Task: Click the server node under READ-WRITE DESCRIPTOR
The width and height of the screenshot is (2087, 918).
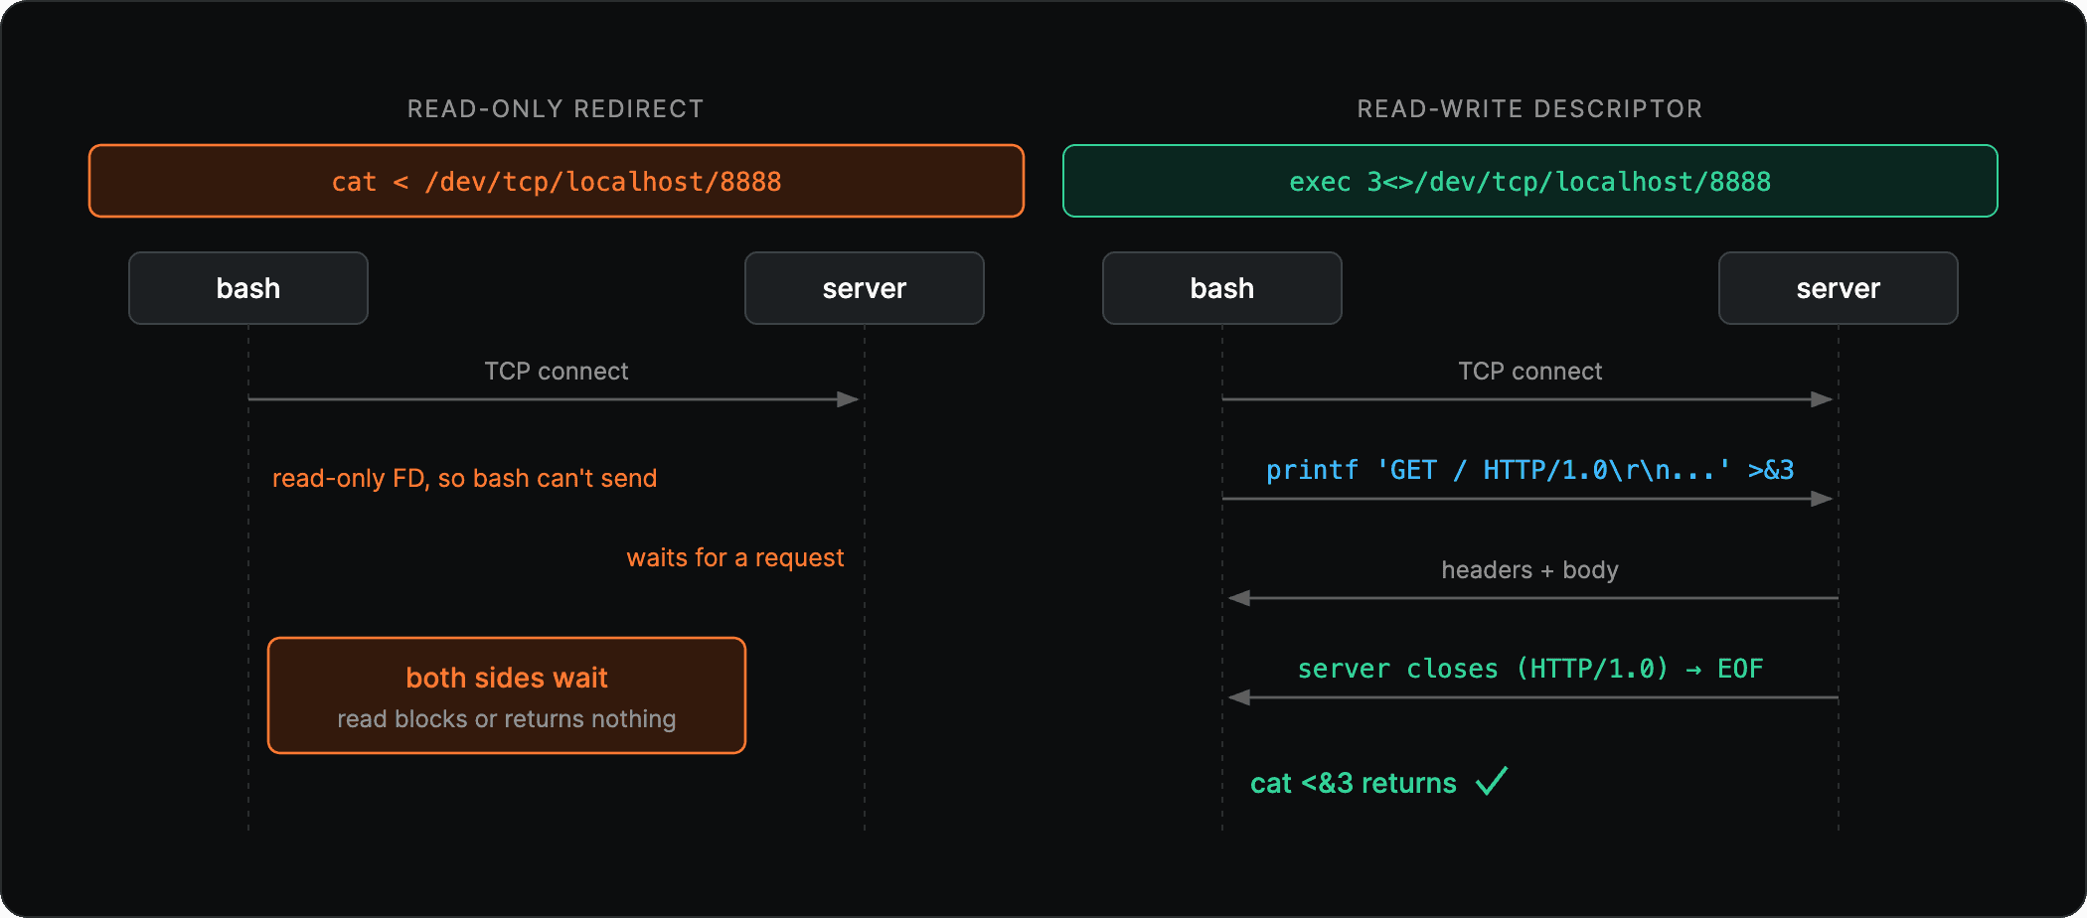Action: 1839,288
